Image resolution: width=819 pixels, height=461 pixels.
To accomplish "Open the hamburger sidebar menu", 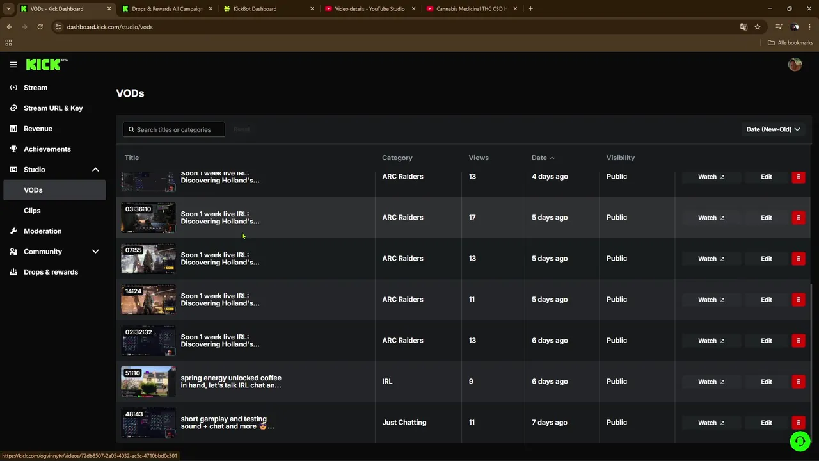I will (13, 65).
